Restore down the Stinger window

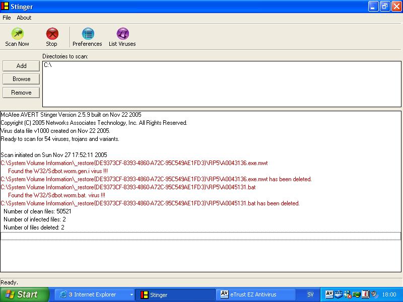[385, 7]
